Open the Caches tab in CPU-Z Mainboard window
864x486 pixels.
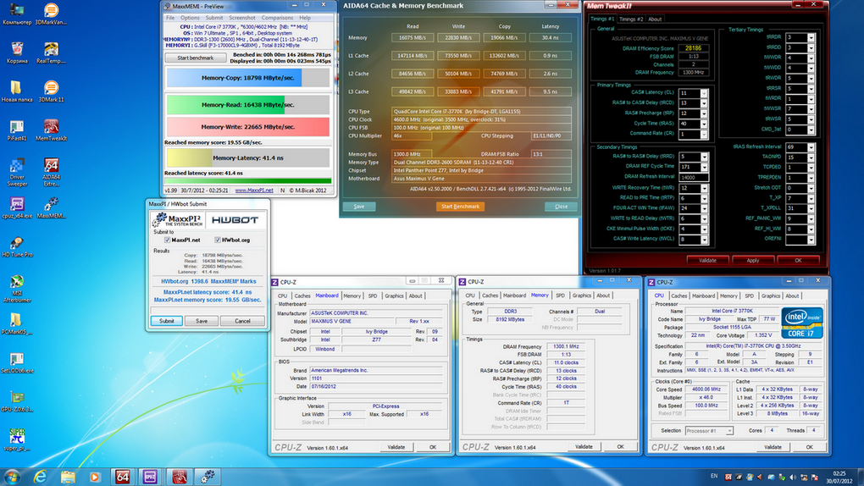click(x=302, y=295)
